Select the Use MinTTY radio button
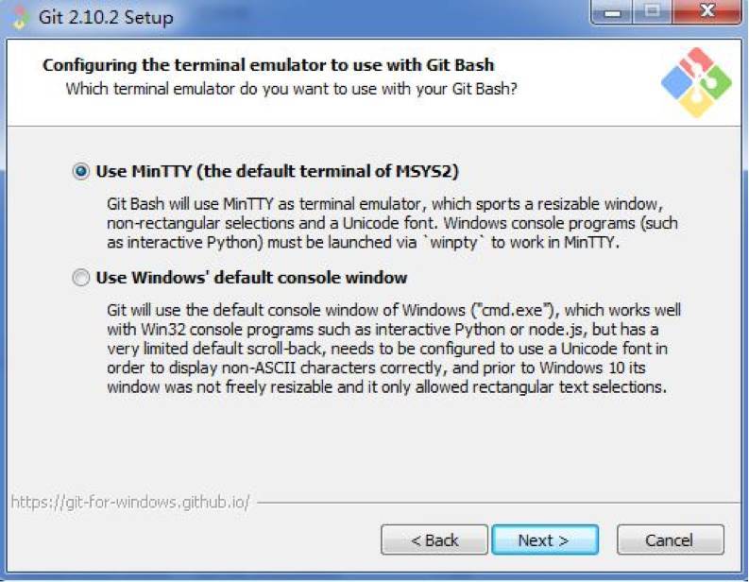 click(80, 171)
